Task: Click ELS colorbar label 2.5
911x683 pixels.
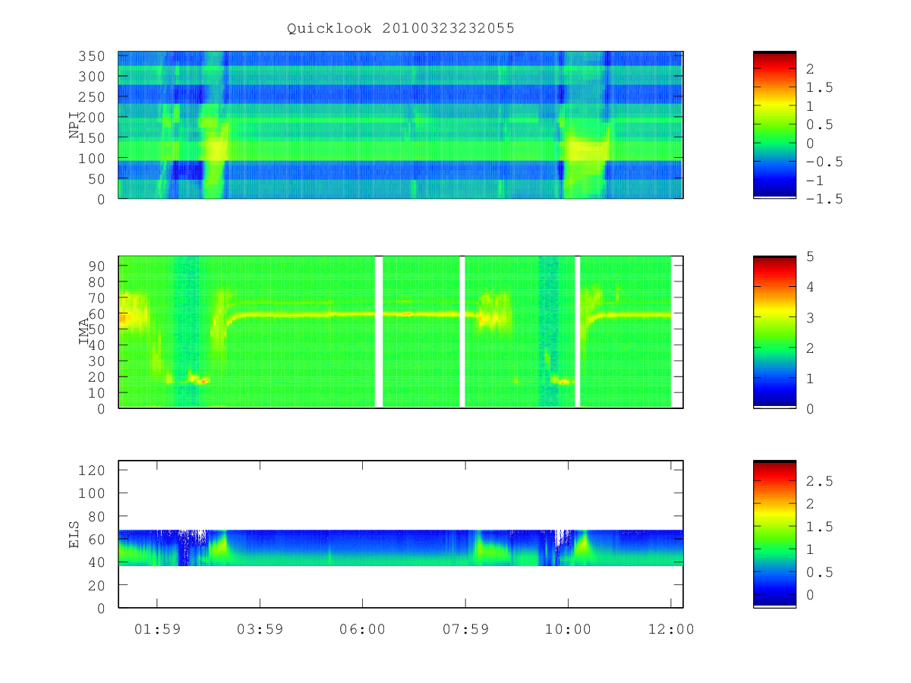Action: tap(818, 481)
